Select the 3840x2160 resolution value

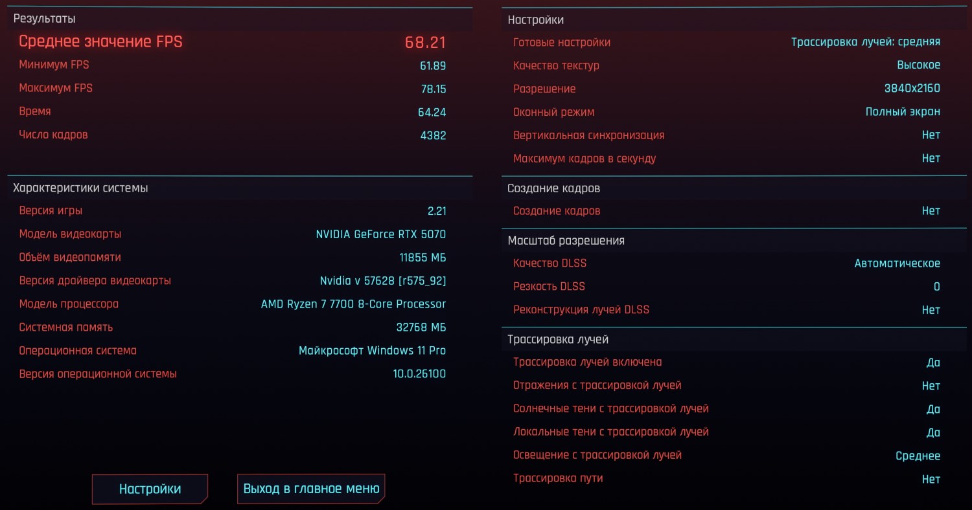pos(912,89)
